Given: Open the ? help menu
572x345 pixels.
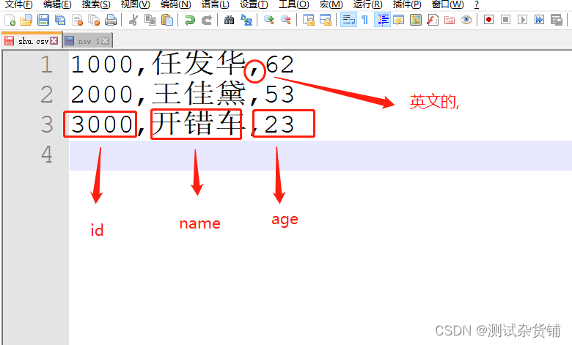Looking at the screenshot, I should 477,4.
